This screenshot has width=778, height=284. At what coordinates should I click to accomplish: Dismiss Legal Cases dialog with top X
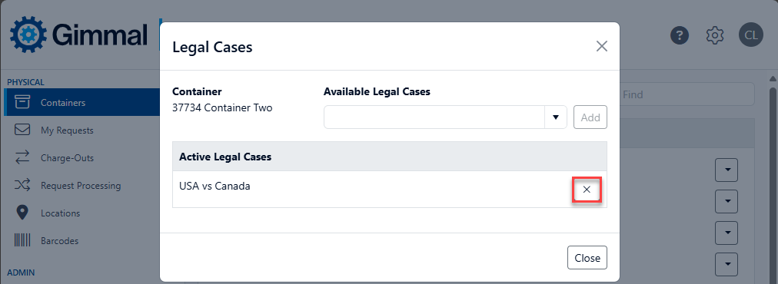pos(601,47)
